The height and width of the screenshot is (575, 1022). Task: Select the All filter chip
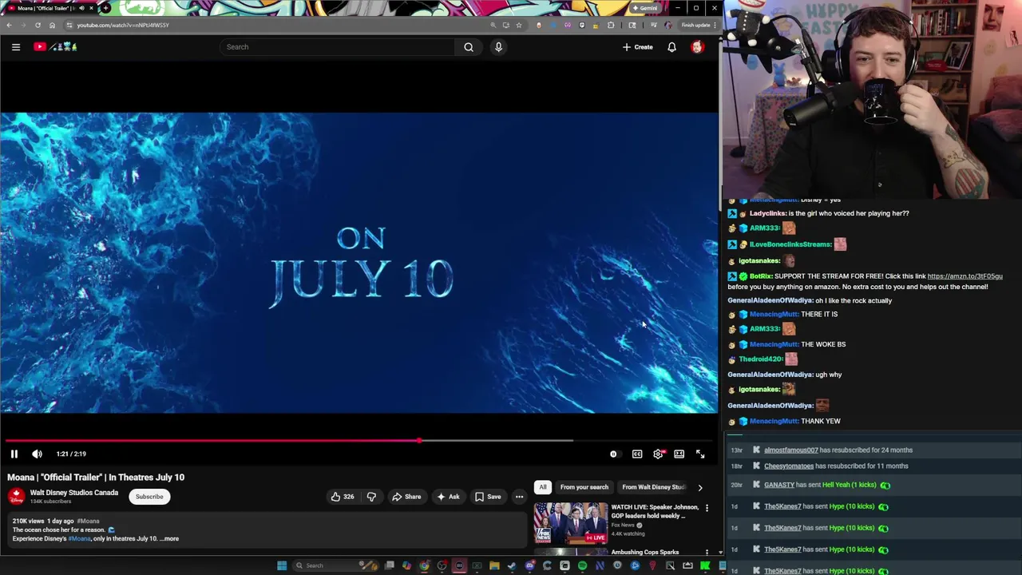543,487
